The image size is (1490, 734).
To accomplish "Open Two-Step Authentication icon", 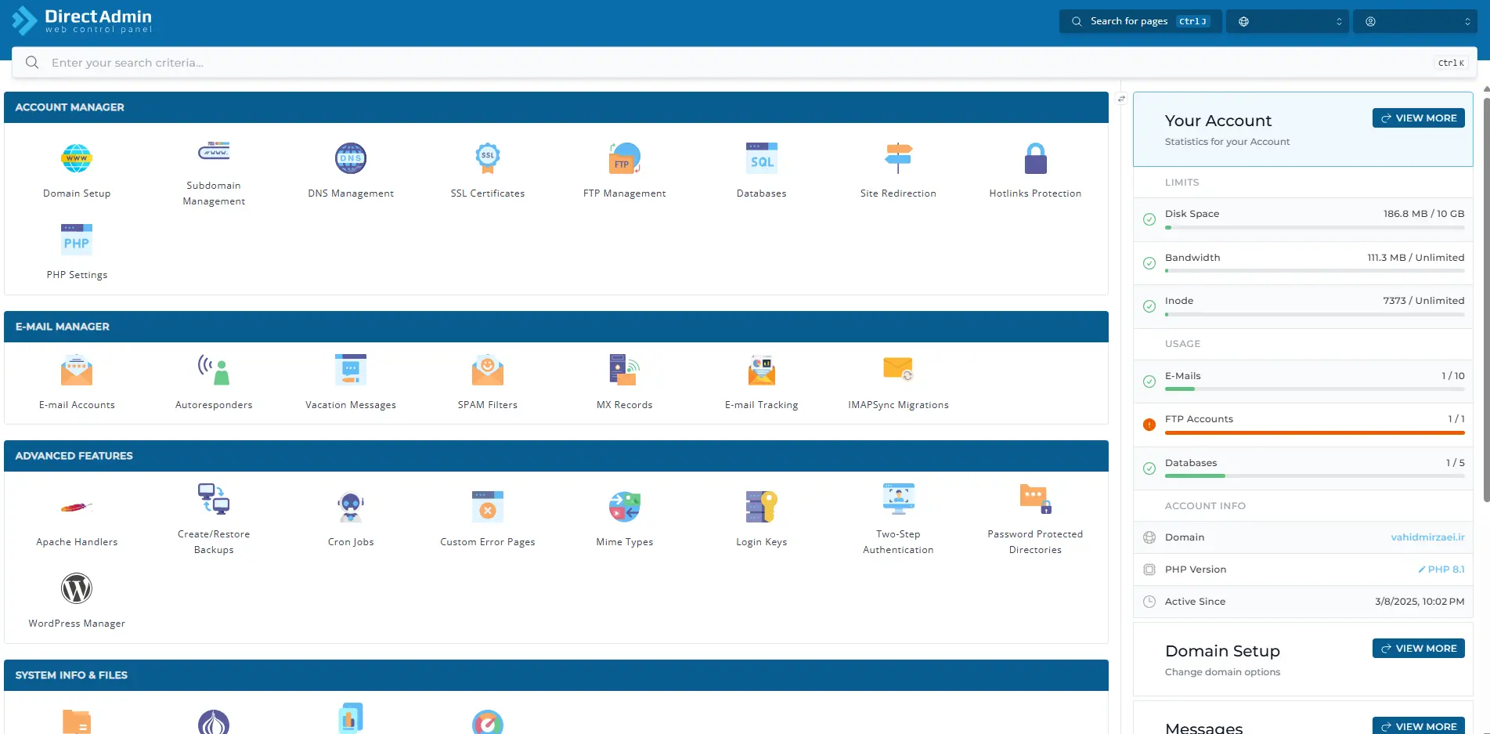I will tap(898, 499).
